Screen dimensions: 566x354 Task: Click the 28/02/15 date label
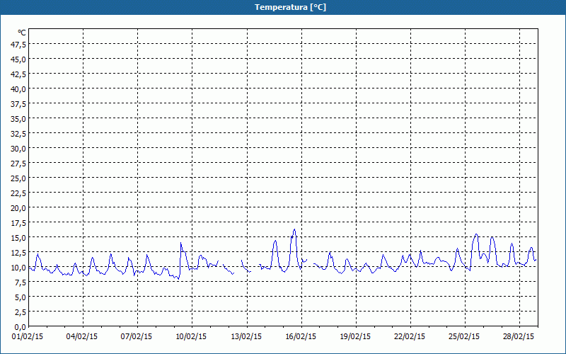click(x=519, y=337)
